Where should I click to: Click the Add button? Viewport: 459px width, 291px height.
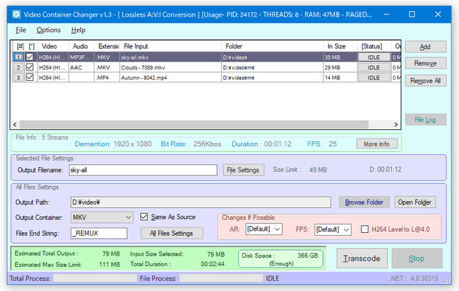click(x=426, y=47)
